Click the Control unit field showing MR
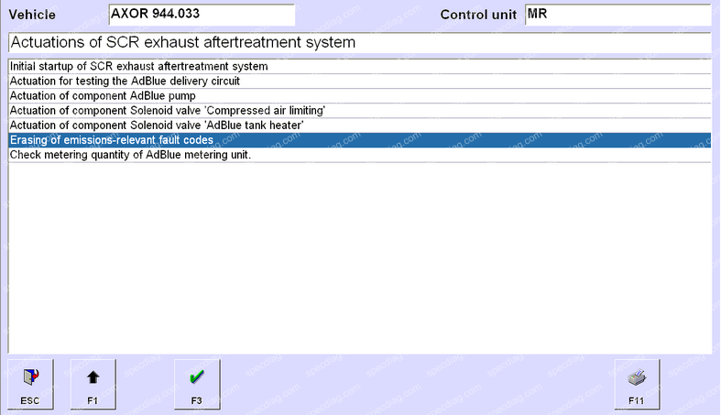The image size is (721, 415). (x=617, y=15)
